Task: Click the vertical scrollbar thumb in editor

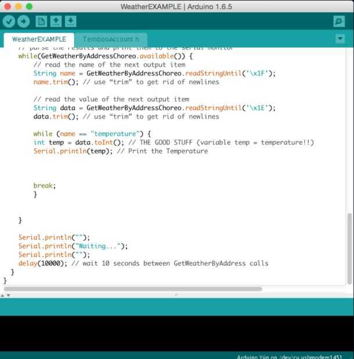Action: (349, 248)
